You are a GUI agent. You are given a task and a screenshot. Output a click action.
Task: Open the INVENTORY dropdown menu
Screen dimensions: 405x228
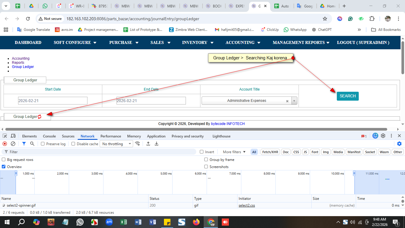[x=198, y=43]
